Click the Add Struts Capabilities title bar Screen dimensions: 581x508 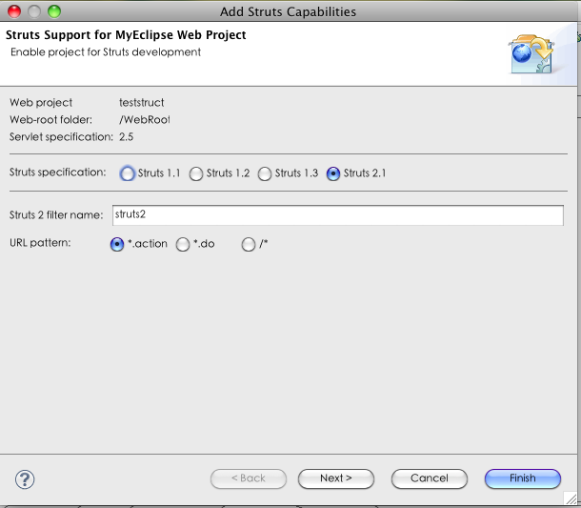tap(289, 11)
